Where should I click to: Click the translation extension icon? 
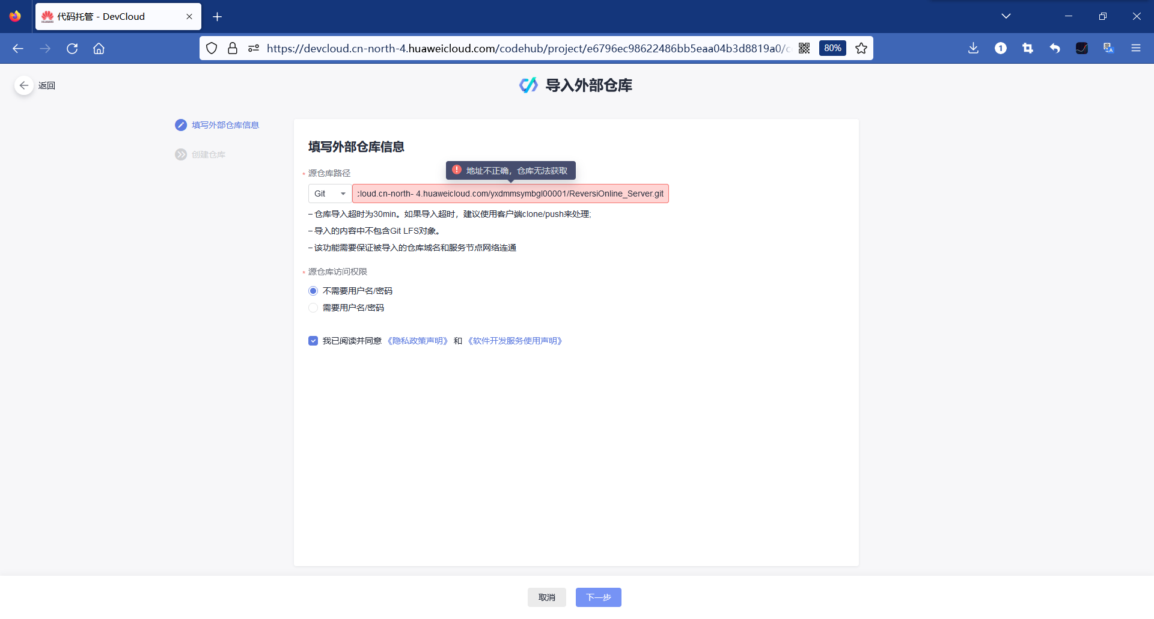tap(1108, 48)
